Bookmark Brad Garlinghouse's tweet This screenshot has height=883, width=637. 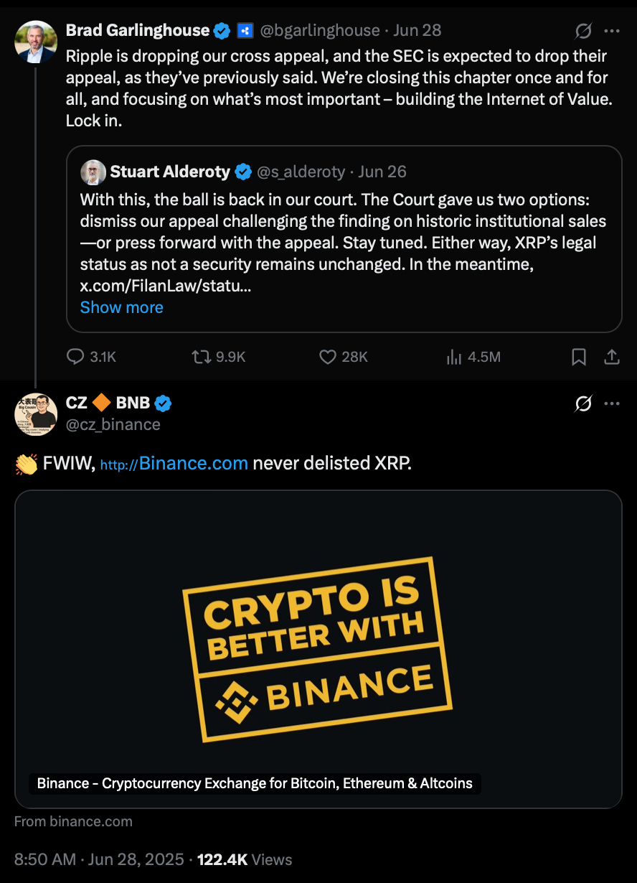[579, 357]
